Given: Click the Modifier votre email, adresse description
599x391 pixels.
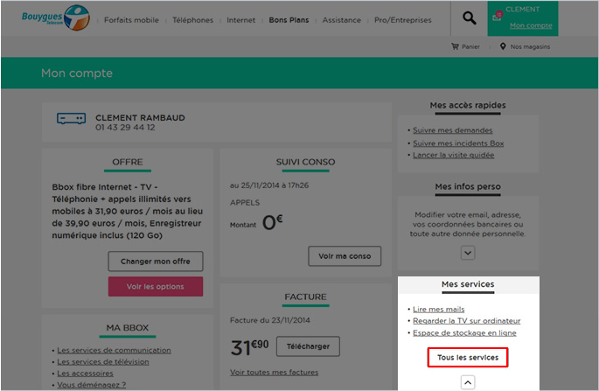Looking at the screenshot, I should 468,224.
